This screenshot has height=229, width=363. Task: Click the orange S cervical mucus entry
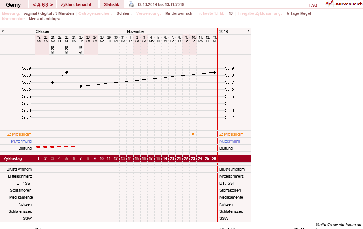point(193,135)
